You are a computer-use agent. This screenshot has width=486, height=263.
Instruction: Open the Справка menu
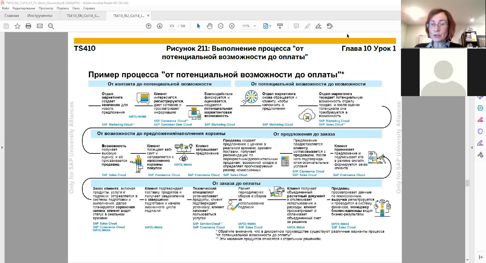(x=89, y=8)
